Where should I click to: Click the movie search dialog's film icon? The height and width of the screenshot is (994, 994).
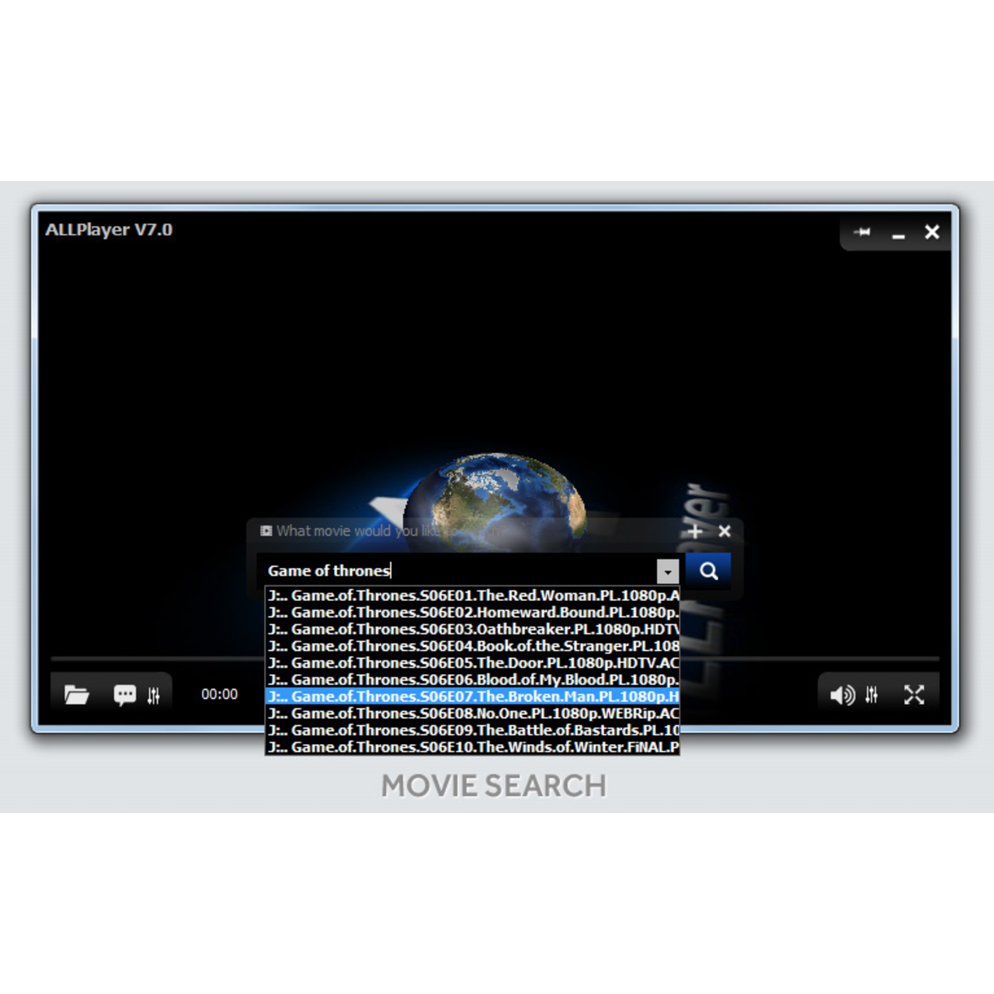pos(267,530)
